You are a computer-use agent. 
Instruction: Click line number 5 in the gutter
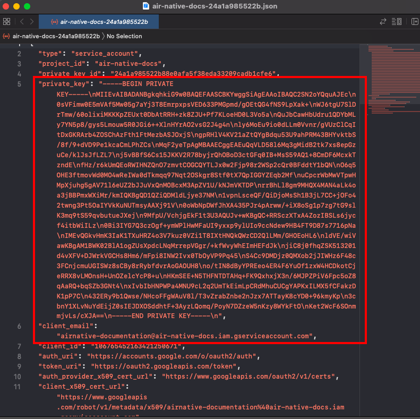(19, 84)
